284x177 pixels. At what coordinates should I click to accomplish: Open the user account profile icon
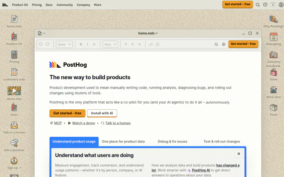pos(281,5)
